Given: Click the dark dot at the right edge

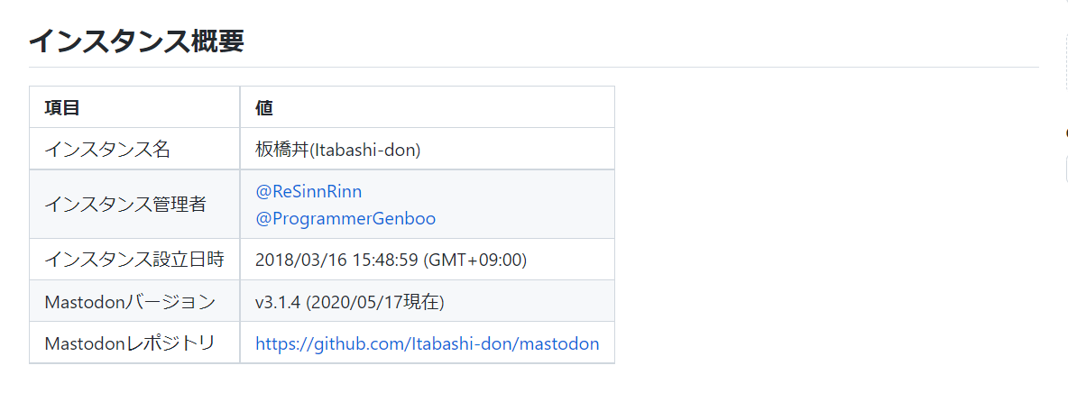Looking at the screenshot, I should pyautogui.click(x=1065, y=133).
